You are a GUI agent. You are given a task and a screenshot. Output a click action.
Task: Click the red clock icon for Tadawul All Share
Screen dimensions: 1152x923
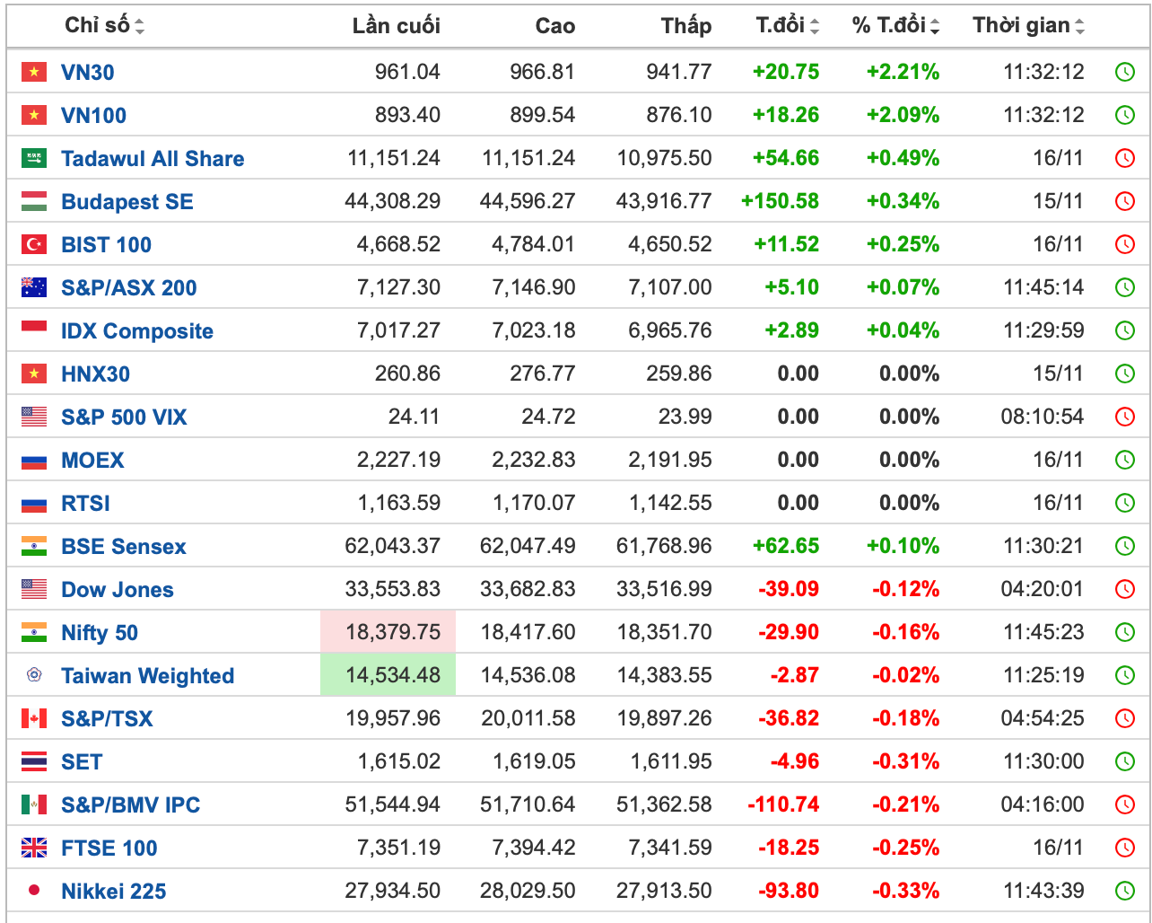[1124, 158]
